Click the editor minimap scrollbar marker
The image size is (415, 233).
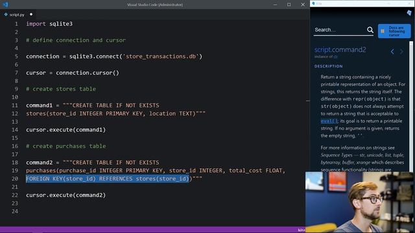coord(307,101)
